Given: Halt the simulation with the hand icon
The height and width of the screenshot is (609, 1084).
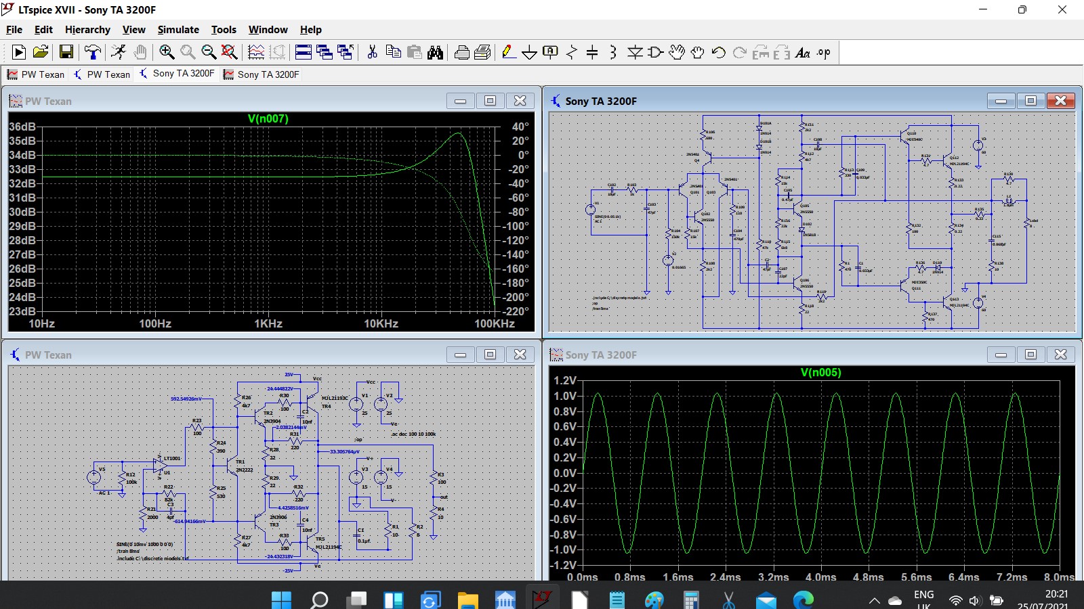Looking at the screenshot, I should [x=140, y=52].
